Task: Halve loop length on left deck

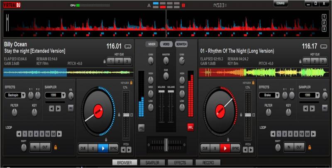Action: pos(19,134)
